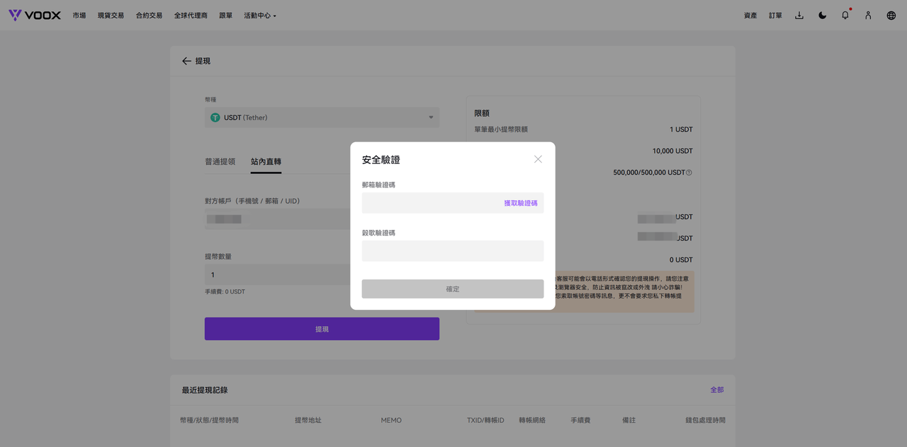Screen dimensions: 907x447
Task: Click 備註 column header
Action: pos(629,420)
